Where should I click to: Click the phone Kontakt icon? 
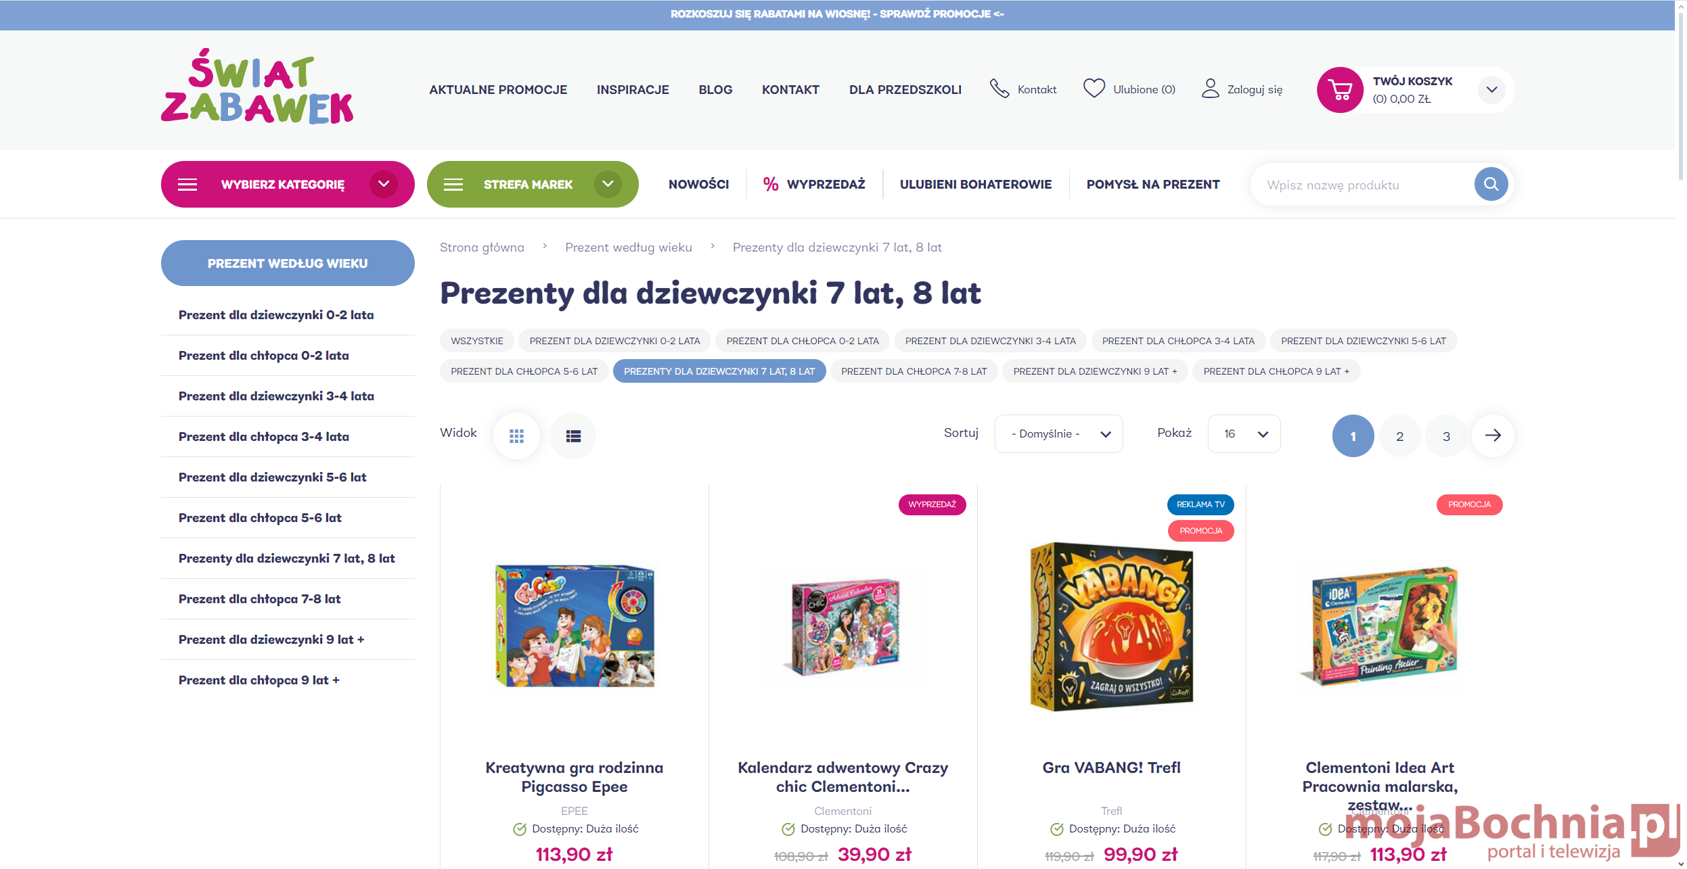tap(999, 89)
